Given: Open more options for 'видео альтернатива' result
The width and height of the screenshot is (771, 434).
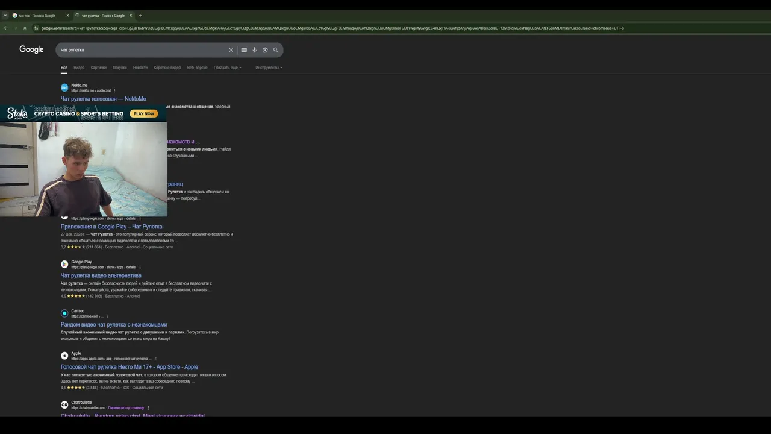Looking at the screenshot, I should tap(140, 267).
